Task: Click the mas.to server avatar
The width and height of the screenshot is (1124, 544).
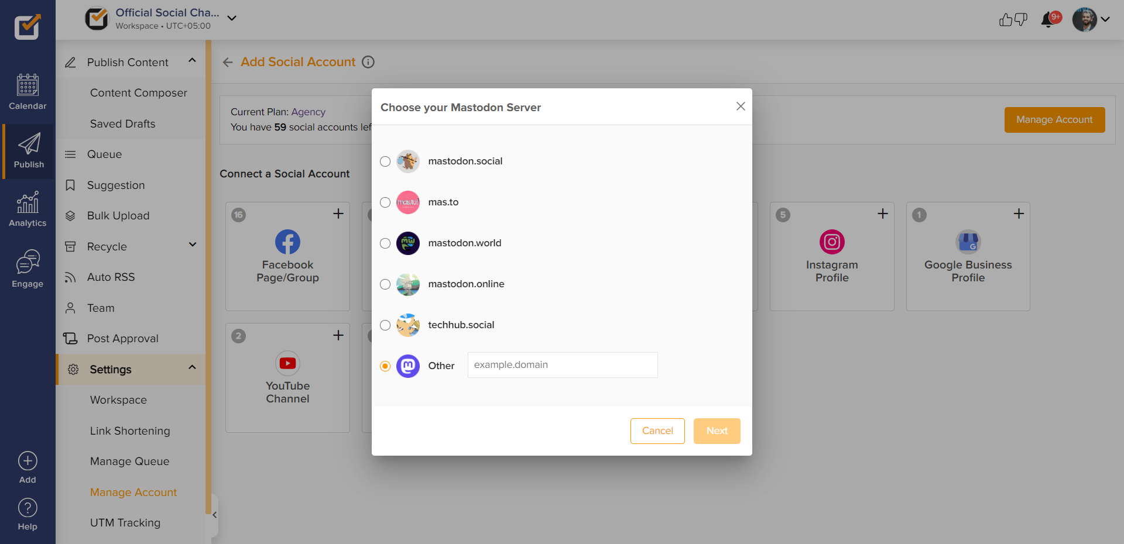Action: [408, 202]
